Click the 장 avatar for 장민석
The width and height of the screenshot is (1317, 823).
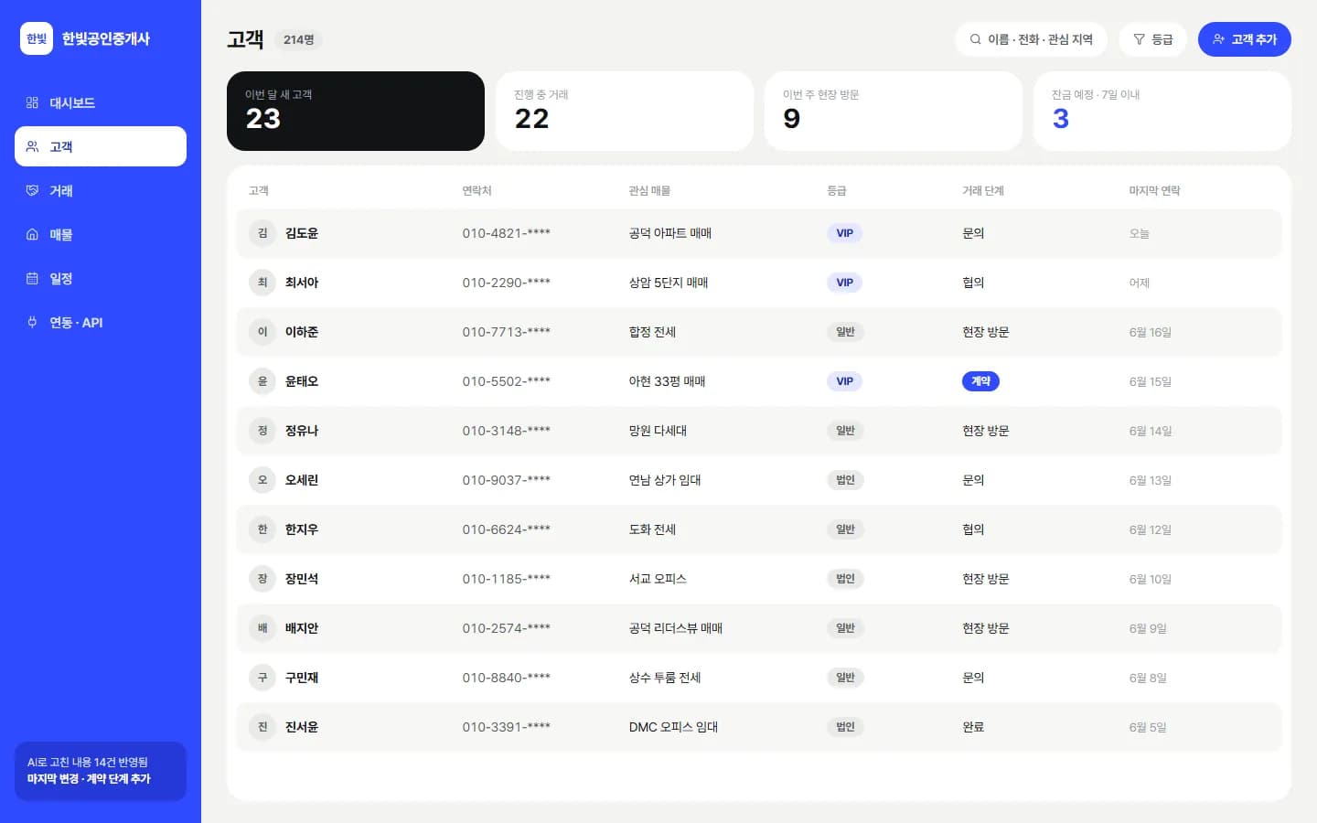262,579
